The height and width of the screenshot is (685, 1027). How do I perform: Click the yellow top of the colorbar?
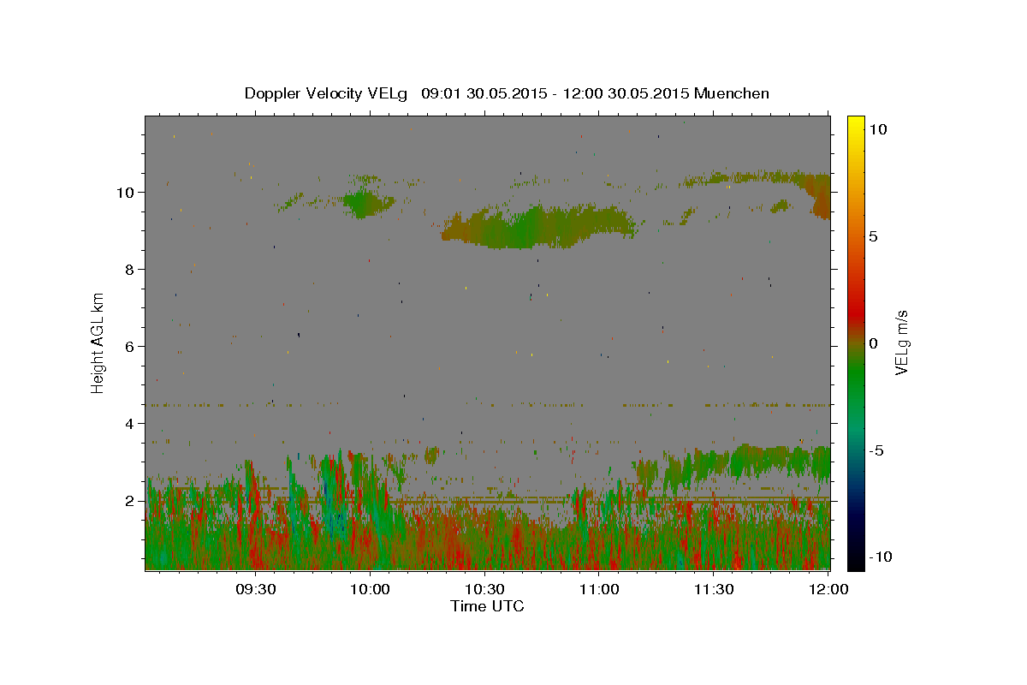pyautogui.click(x=856, y=124)
